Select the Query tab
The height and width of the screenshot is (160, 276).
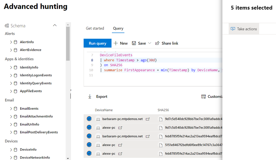click(118, 28)
